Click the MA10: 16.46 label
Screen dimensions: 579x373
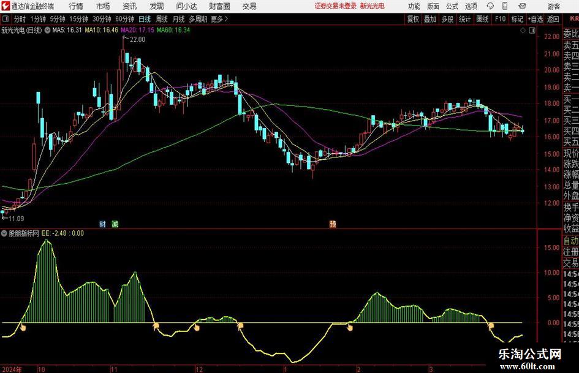click(102, 30)
